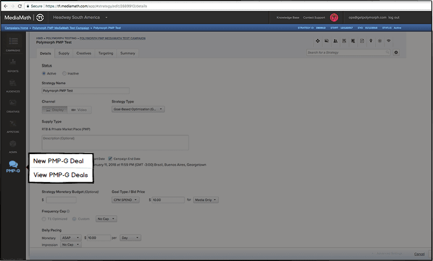Click the page document strategy toolbar icon
The height and width of the screenshot is (261, 433).
[362, 41]
